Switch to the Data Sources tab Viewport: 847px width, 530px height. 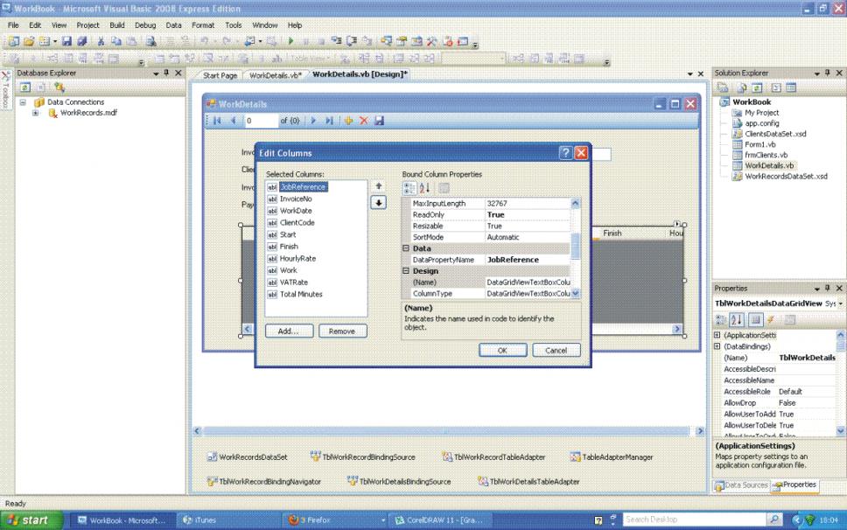click(x=741, y=485)
